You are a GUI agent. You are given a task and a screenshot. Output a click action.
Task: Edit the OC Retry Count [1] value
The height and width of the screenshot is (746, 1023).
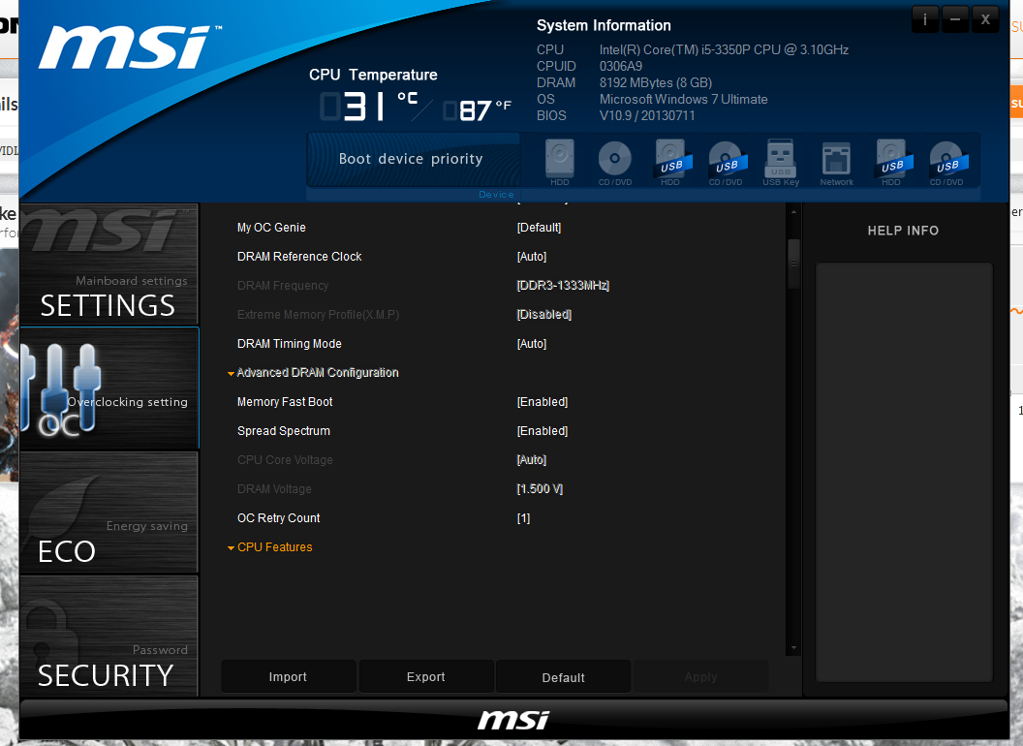coord(523,517)
